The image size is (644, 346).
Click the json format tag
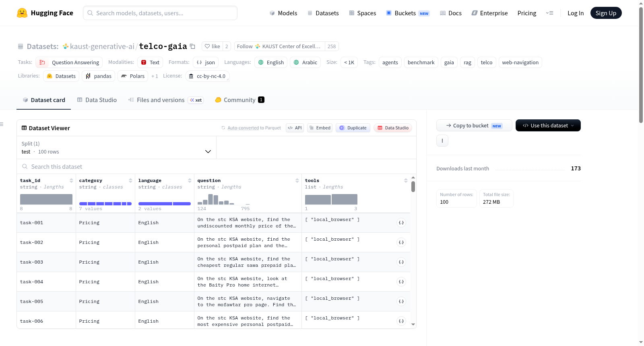206,62
